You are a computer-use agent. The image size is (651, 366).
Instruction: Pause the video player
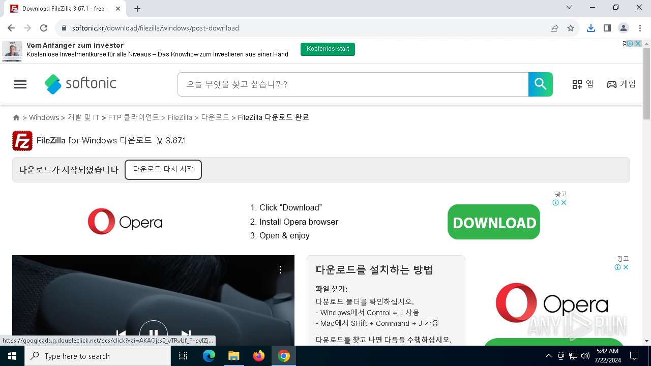pos(154,334)
